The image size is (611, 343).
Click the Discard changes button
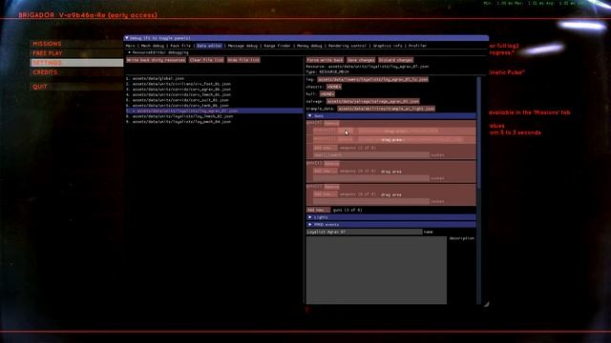395,60
